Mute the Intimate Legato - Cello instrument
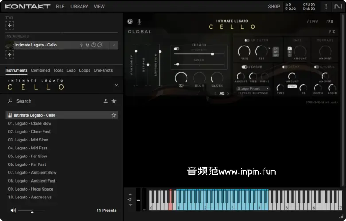 pyautogui.click(x=87, y=45)
